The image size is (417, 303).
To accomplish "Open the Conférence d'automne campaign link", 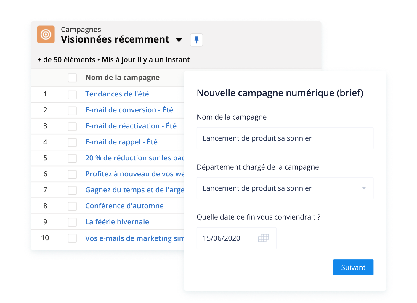I will [x=124, y=206].
